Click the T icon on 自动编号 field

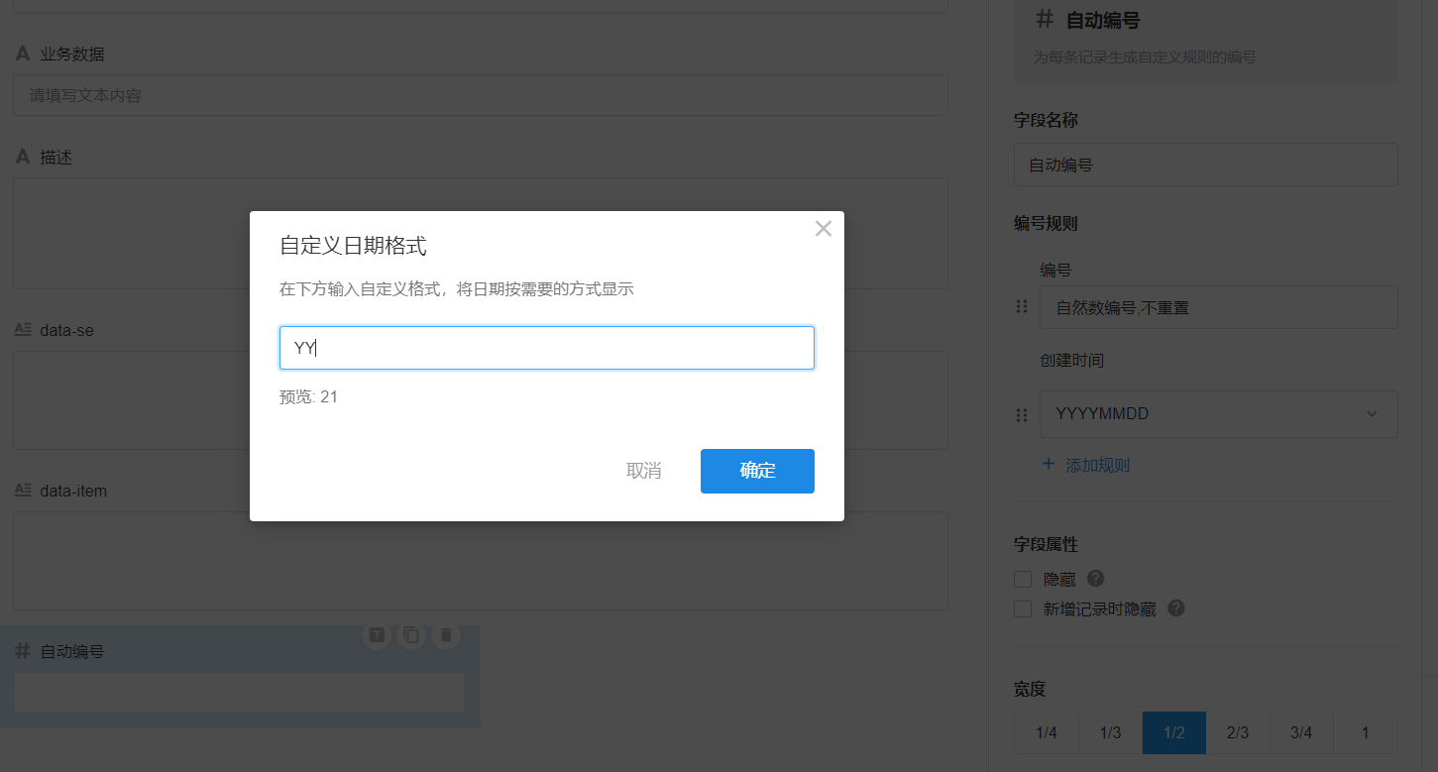377,635
